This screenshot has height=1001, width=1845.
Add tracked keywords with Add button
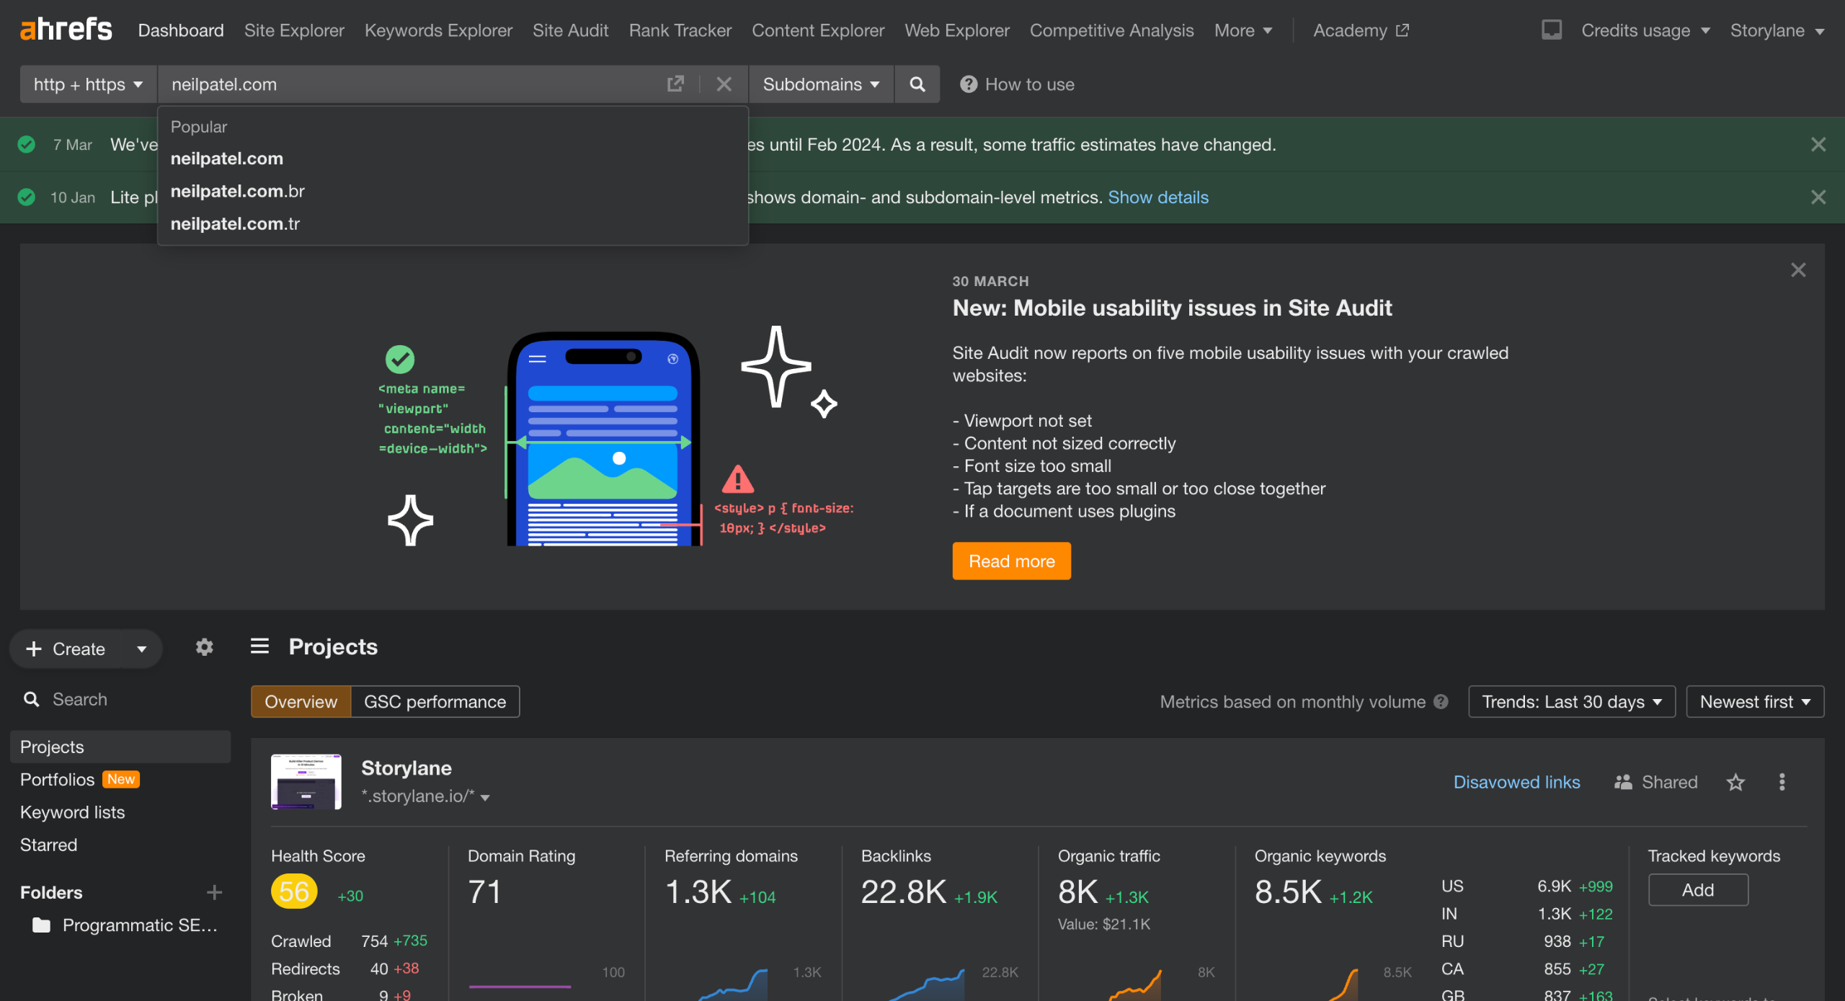pos(1698,890)
